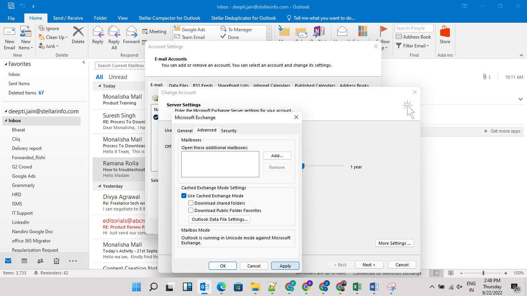Screen dimensions: 527x296
Task: Switch to the General tab in Microsoft Exchange dialog
Action: (x=185, y=131)
